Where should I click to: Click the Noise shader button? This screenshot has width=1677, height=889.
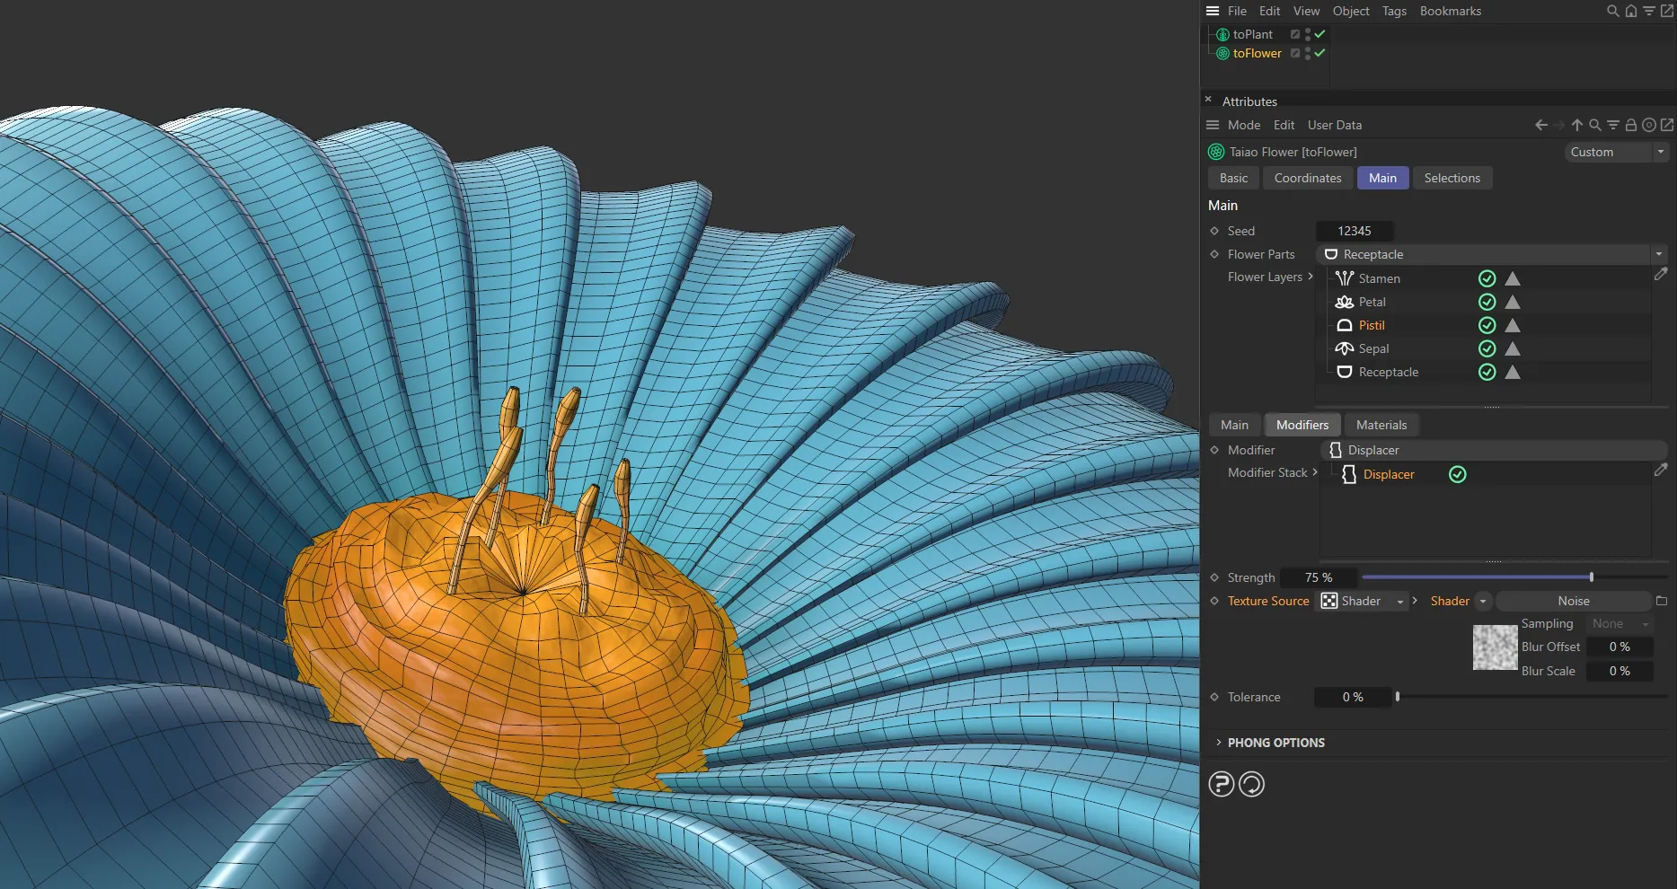[1574, 601]
